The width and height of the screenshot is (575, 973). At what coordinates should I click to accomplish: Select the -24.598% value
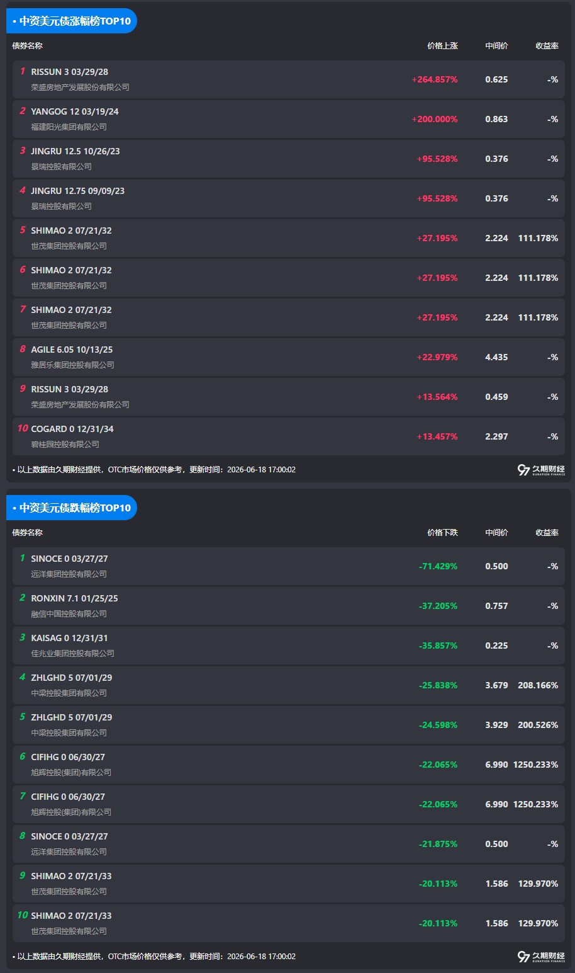click(x=438, y=725)
